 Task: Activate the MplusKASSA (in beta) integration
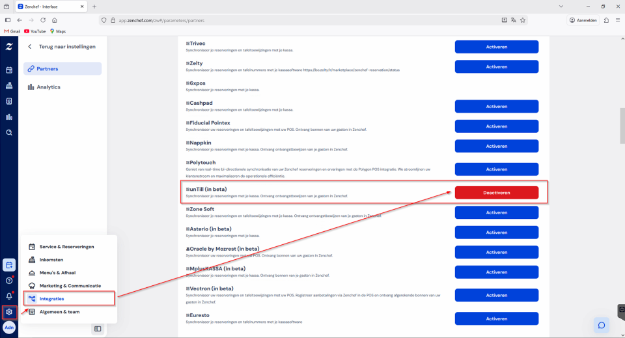497,272
